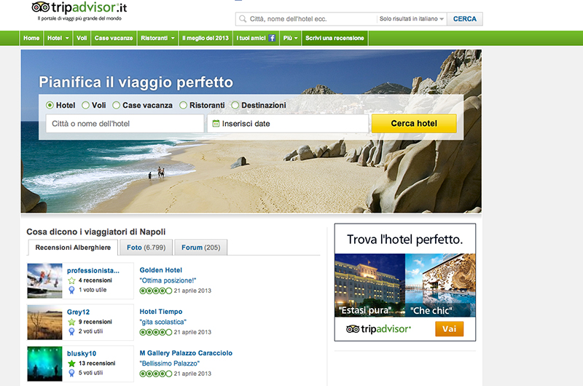Open the calendar icon in date field
The height and width of the screenshot is (386, 583).
click(x=216, y=123)
